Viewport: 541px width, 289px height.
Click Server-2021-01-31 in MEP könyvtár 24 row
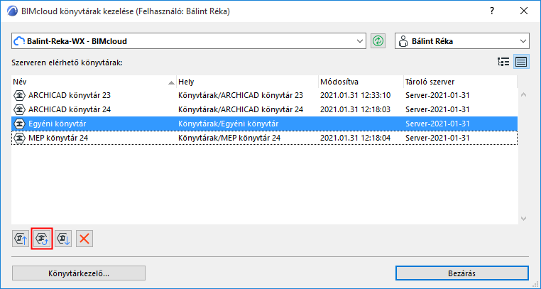[437, 138]
